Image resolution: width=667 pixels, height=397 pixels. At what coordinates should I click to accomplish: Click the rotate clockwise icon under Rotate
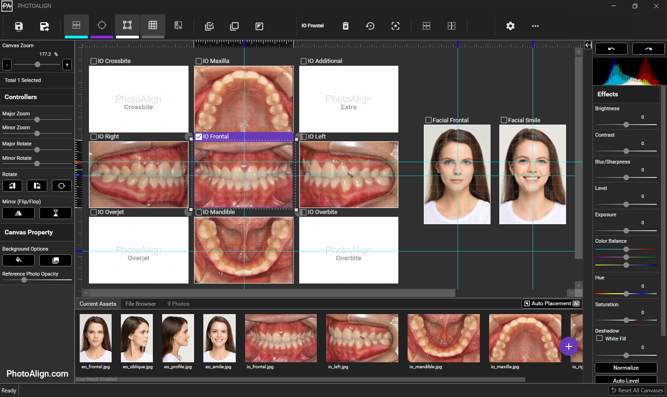62,185
